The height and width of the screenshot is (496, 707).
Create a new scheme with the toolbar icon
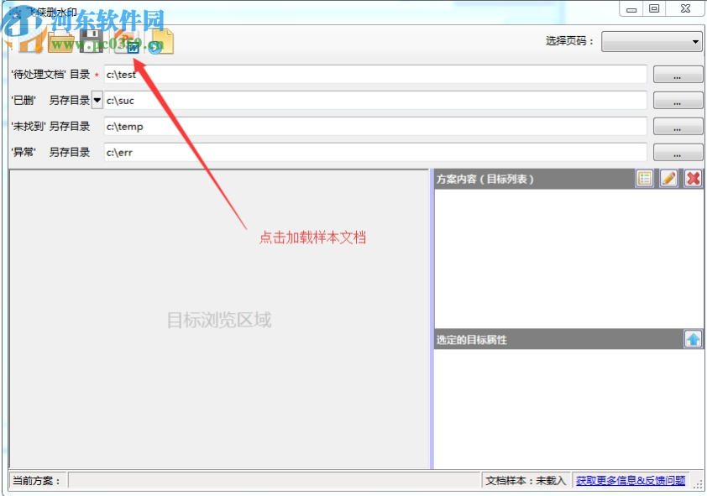29,41
